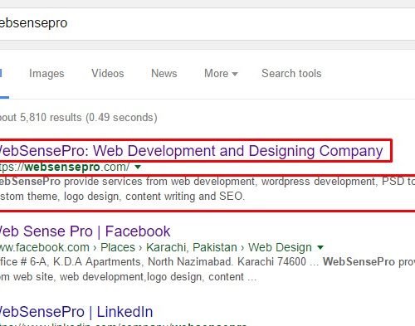Click the Places breadcrumb in Facebook result

point(118,247)
